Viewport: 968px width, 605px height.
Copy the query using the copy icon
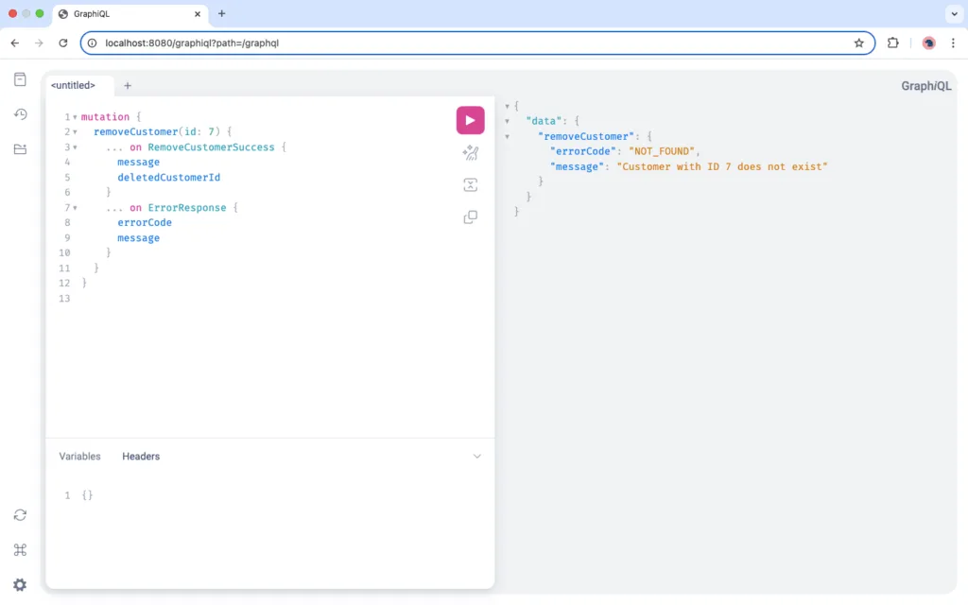click(471, 216)
